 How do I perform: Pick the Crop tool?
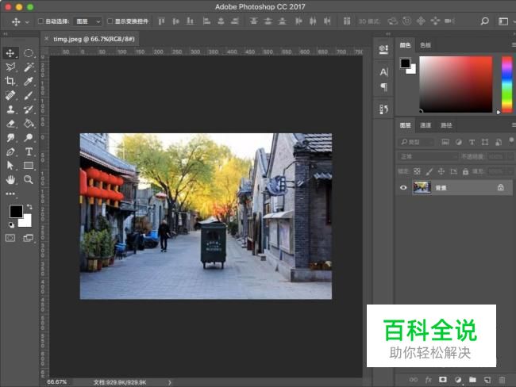(11, 81)
